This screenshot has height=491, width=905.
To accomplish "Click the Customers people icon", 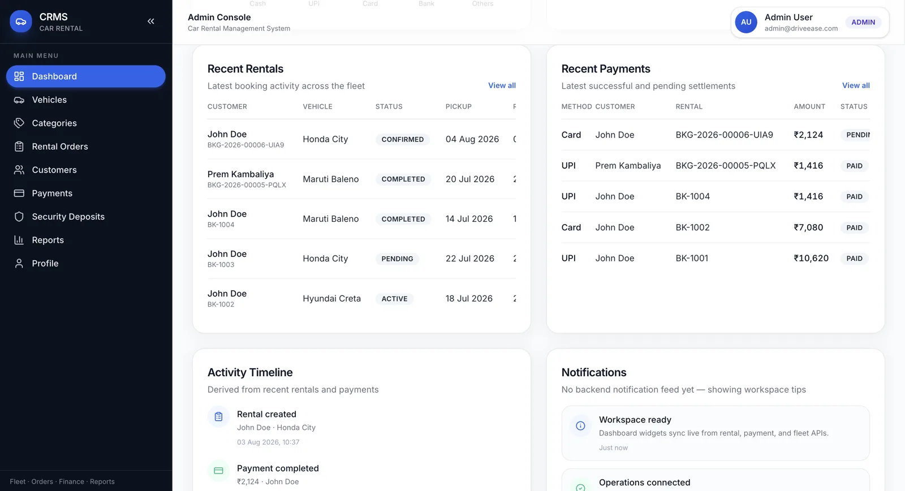I will click(x=19, y=170).
